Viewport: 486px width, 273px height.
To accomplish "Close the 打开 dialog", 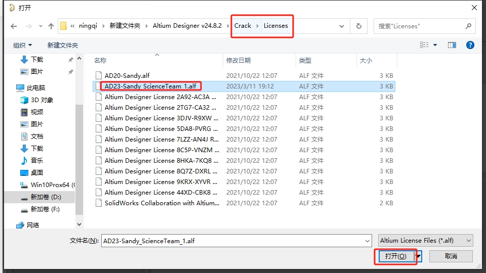I will [x=474, y=8].
